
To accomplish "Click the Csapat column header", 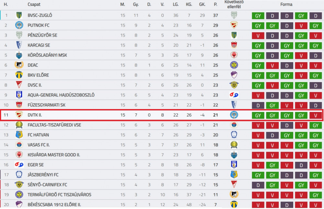I will point(34,4).
